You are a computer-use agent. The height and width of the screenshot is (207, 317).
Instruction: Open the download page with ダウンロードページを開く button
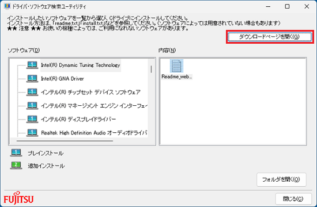(270, 37)
